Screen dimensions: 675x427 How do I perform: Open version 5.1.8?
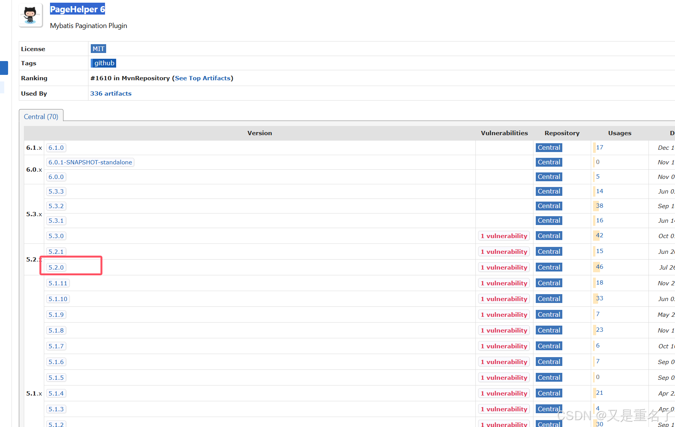56,330
